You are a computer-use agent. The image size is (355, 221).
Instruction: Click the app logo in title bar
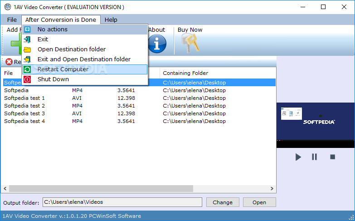[x=7, y=7]
